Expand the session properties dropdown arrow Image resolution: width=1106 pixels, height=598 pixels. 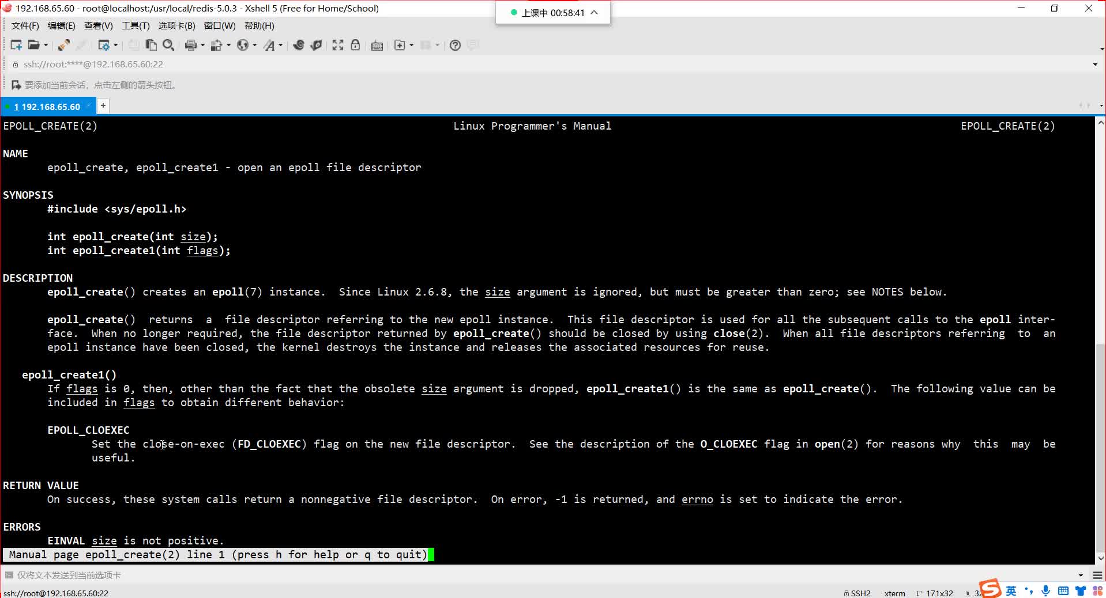pos(116,45)
